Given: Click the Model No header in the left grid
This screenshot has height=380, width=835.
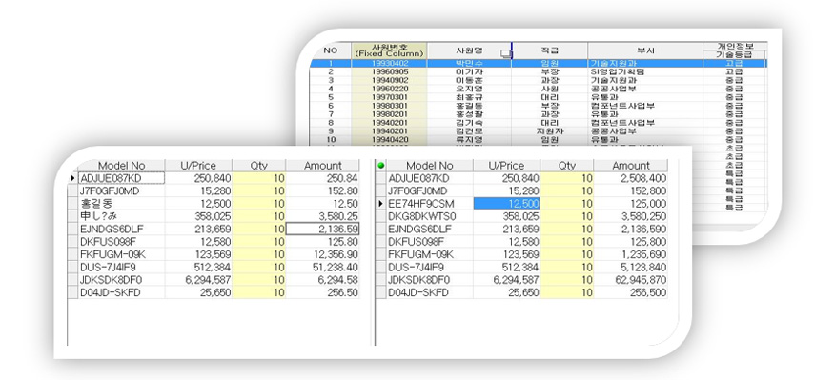Looking at the screenshot, I should point(121,166).
